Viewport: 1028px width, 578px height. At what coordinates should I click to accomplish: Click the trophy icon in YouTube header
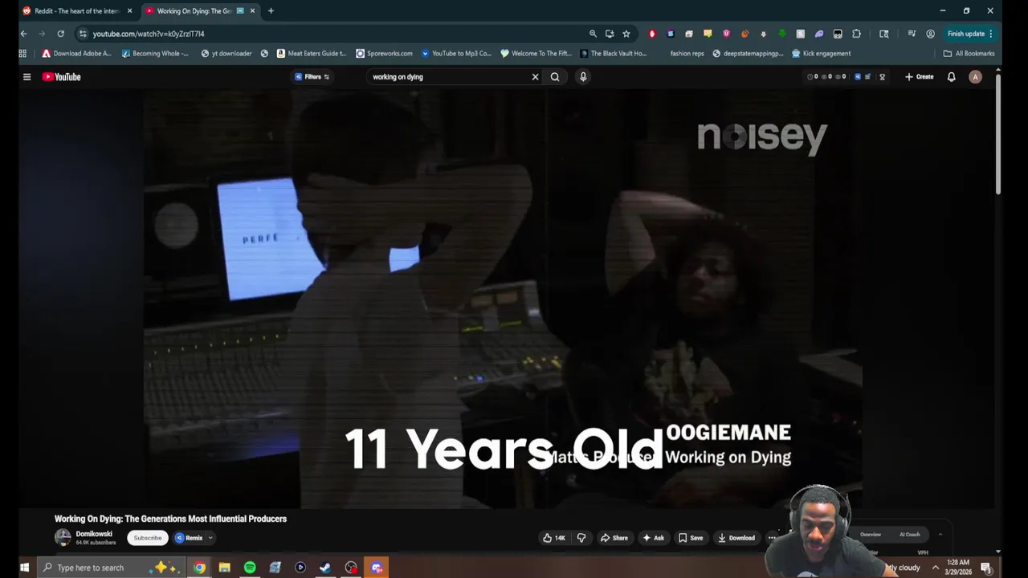[882, 77]
